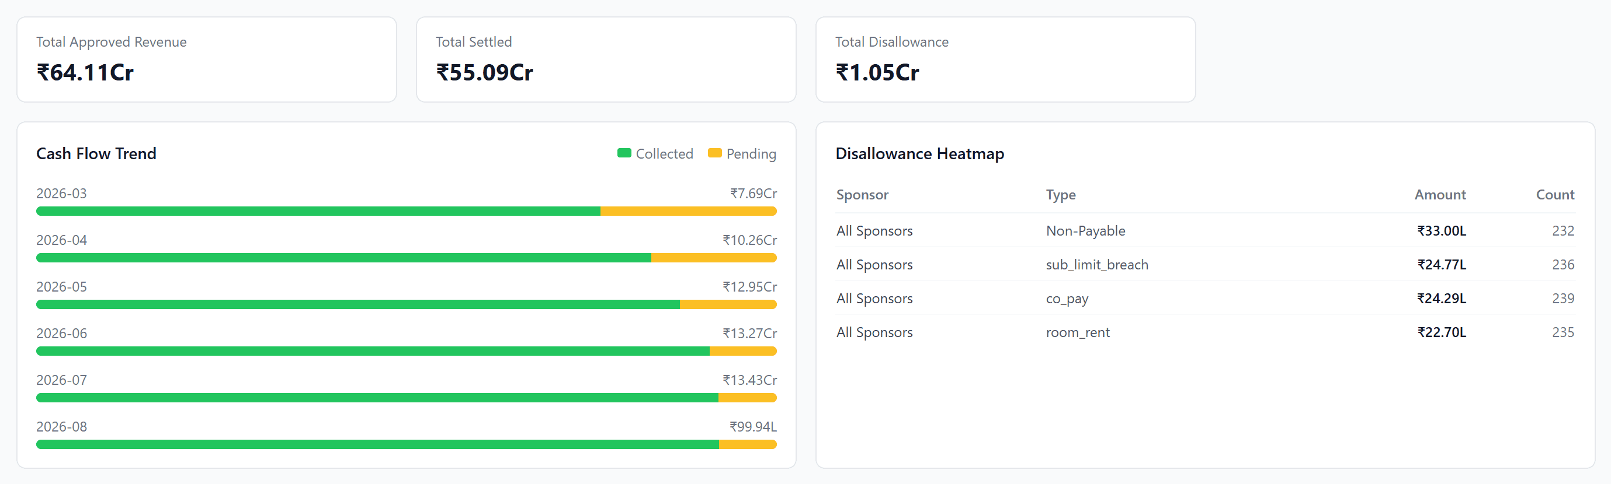The width and height of the screenshot is (1611, 484).
Task: Click the count 235 cell
Action: (1563, 332)
